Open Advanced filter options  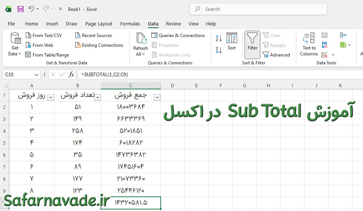[276, 55]
